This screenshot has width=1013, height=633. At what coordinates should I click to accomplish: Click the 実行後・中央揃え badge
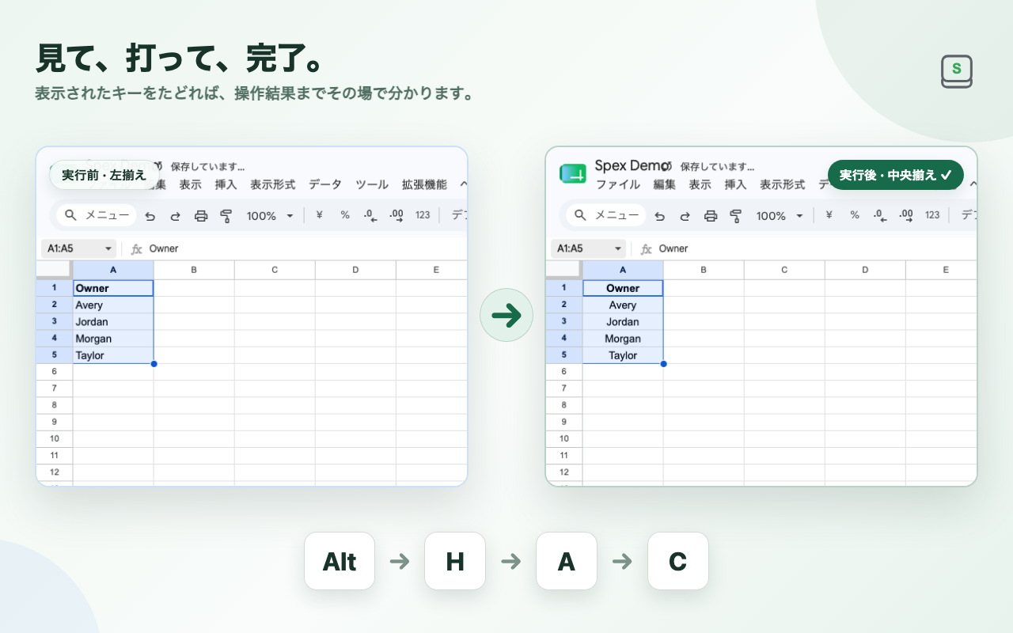(x=896, y=175)
